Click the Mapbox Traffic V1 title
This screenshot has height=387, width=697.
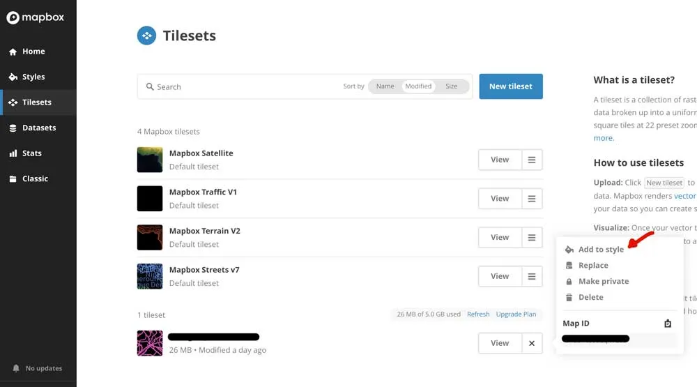pos(203,192)
